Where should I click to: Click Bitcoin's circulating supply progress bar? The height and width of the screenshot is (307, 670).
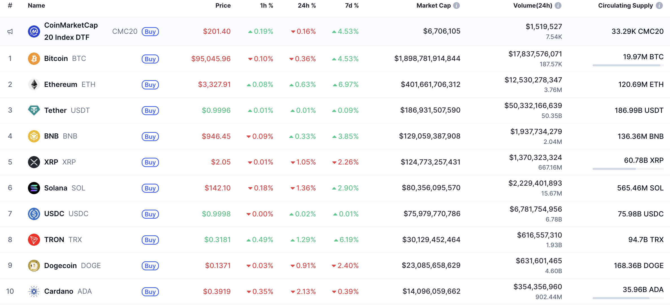pos(628,65)
